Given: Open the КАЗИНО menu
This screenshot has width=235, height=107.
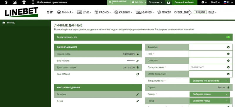Looking at the screenshot, I should click(x=123, y=12).
